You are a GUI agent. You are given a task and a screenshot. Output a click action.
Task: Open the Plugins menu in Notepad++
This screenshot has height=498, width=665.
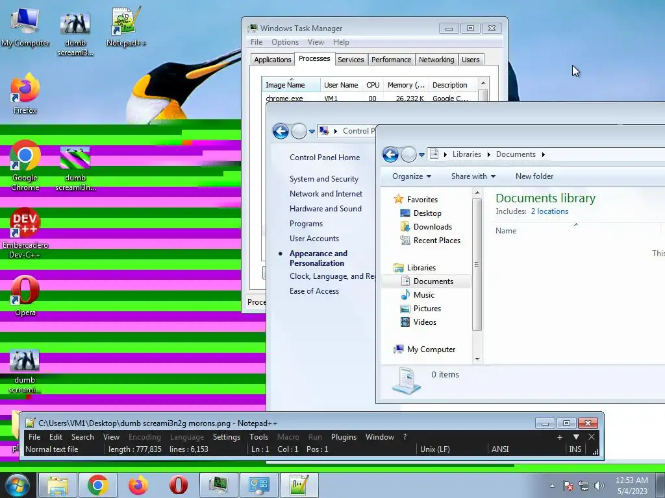(x=344, y=436)
